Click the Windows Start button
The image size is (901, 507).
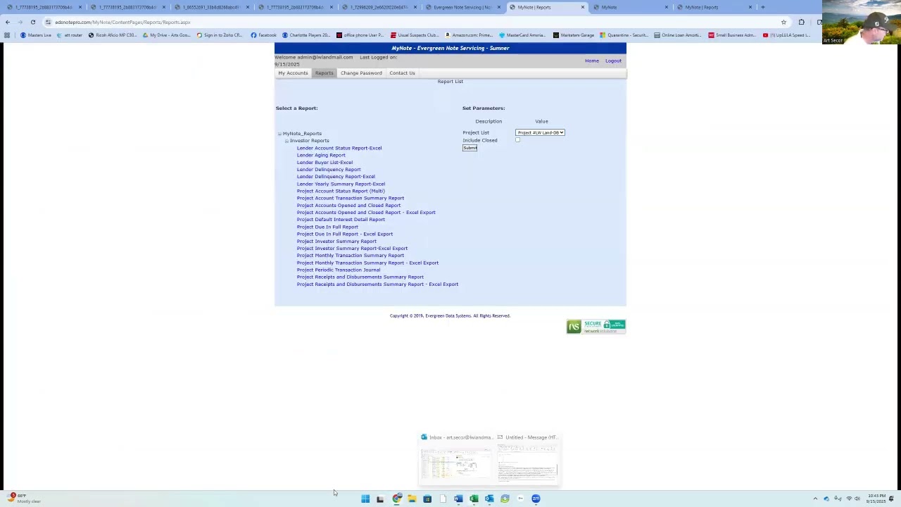365,499
